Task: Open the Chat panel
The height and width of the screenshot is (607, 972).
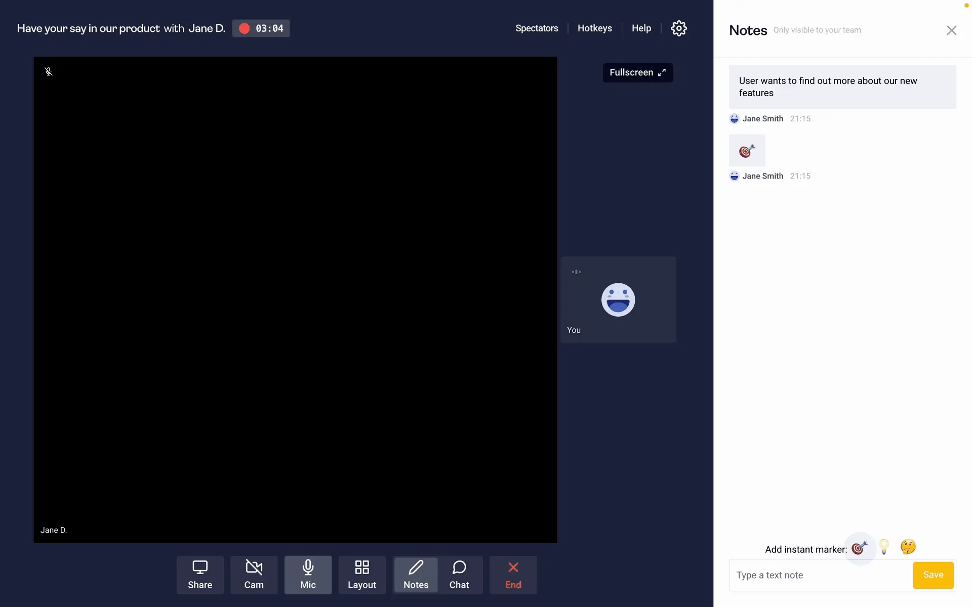Action: 459,575
